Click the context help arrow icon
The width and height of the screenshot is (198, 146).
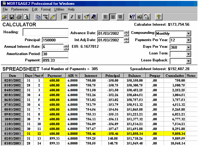point(132,17)
